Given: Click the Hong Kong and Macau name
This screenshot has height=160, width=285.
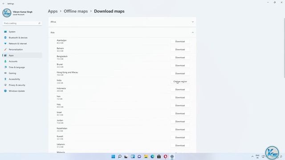Looking at the screenshot, I should [67, 72].
